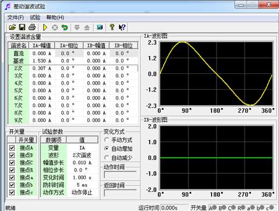Open the 帮助(H) menu

tap(55, 18)
